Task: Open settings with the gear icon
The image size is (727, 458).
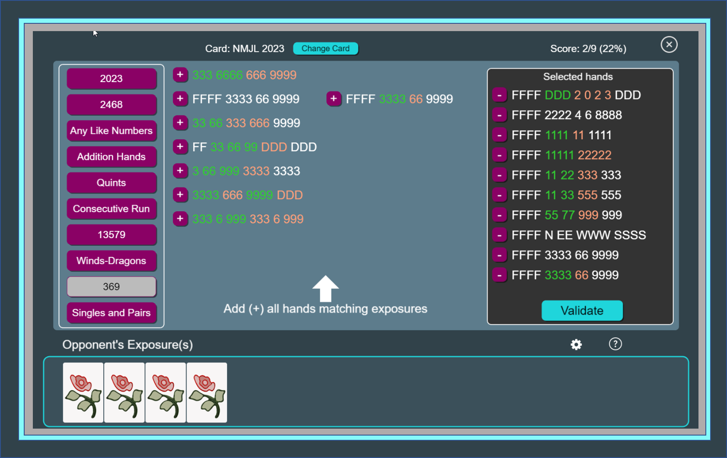Action: point(576,344)
